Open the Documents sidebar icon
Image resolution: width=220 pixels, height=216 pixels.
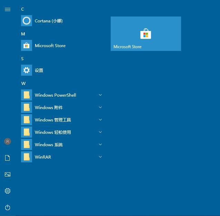[8, 158]
